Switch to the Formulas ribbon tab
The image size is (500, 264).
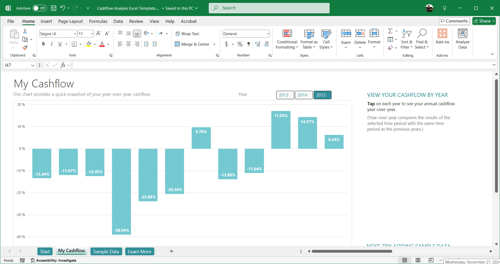(x=98, y=21)
